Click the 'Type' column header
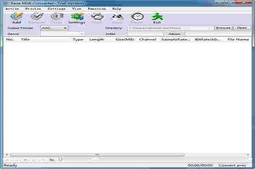This screenshot has width=255, height=169. (x=78, y=39)
